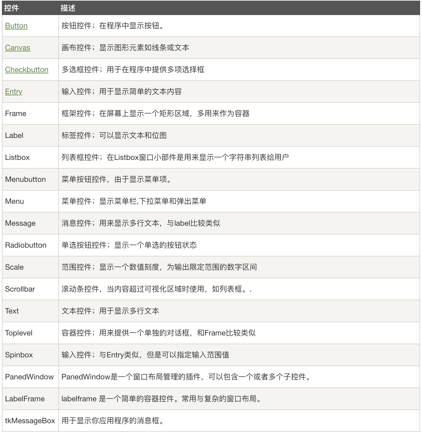Click description 画布控件；显示图形元素如线条或文本
Viewport: 422px width, 432px height.
125,48
